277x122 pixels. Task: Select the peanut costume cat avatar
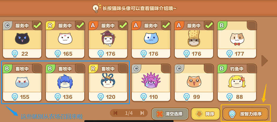coord(194,38)
